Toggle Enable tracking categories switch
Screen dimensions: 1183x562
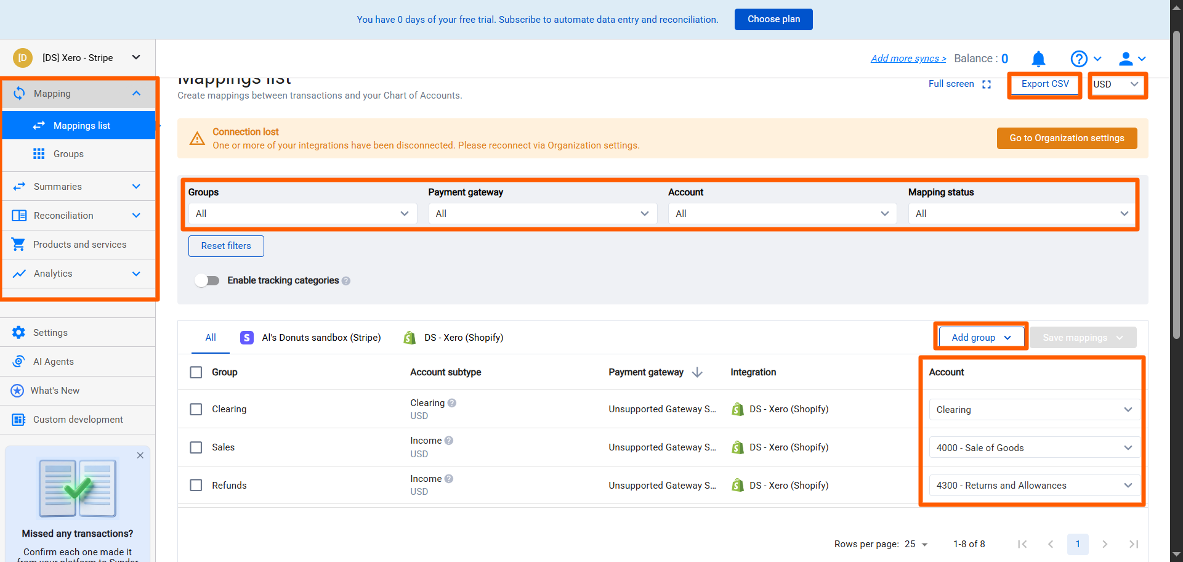[207, 280]
